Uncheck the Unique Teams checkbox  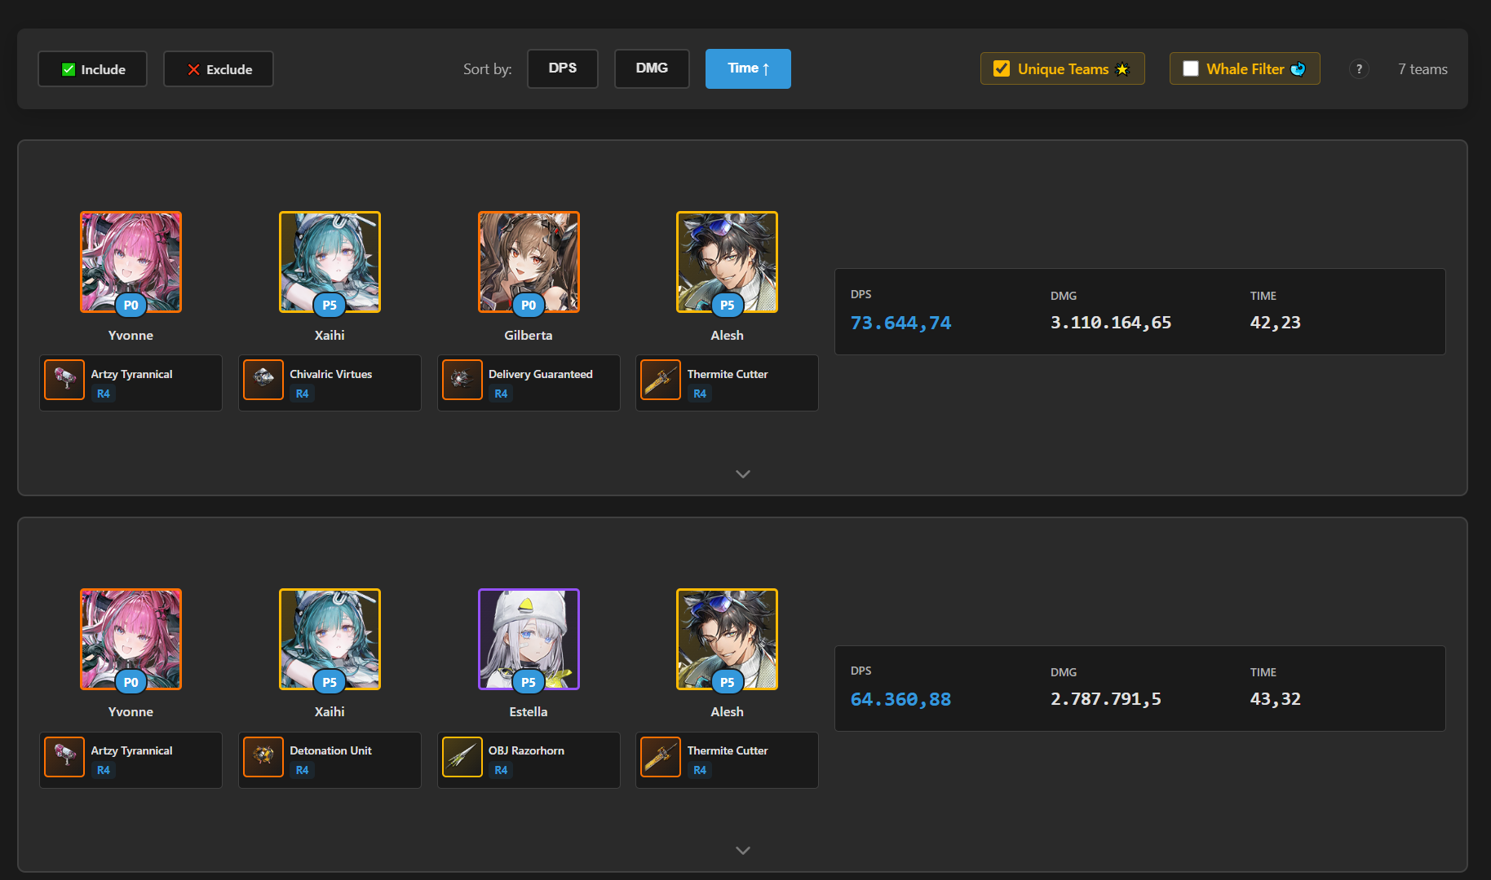click(1002, 68)
